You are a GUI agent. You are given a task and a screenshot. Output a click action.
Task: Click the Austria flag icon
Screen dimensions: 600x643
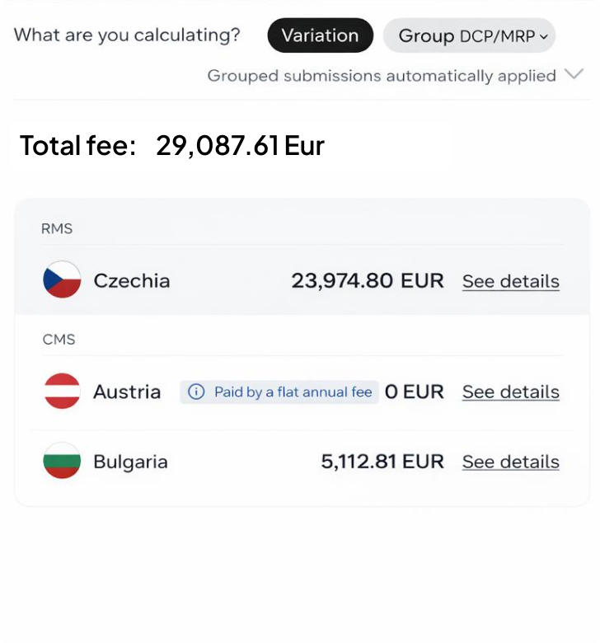coord(62,392)
